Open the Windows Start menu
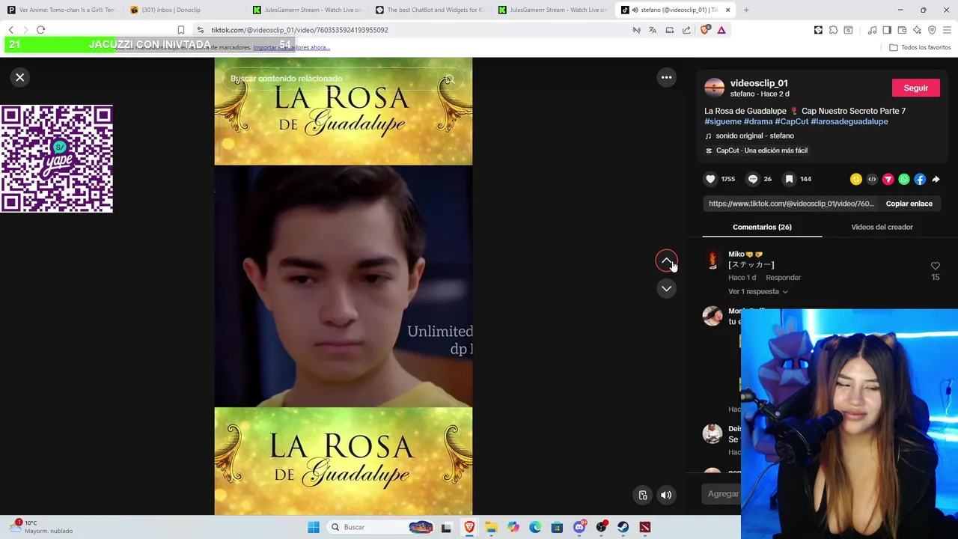Viewport: 958px width, 539px height. tap(314, 527)
